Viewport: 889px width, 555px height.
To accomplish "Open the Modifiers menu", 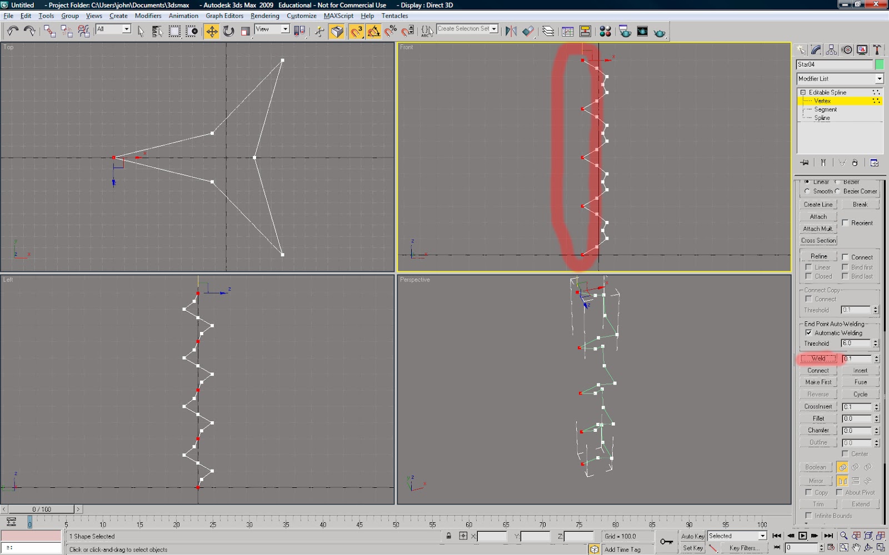I will tap(148, 16).
